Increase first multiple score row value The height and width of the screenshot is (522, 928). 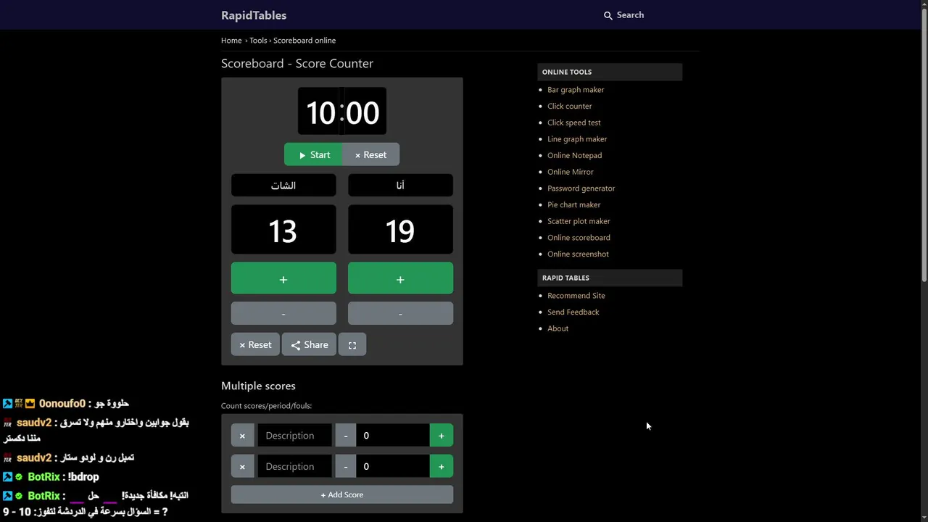(442, 436)
